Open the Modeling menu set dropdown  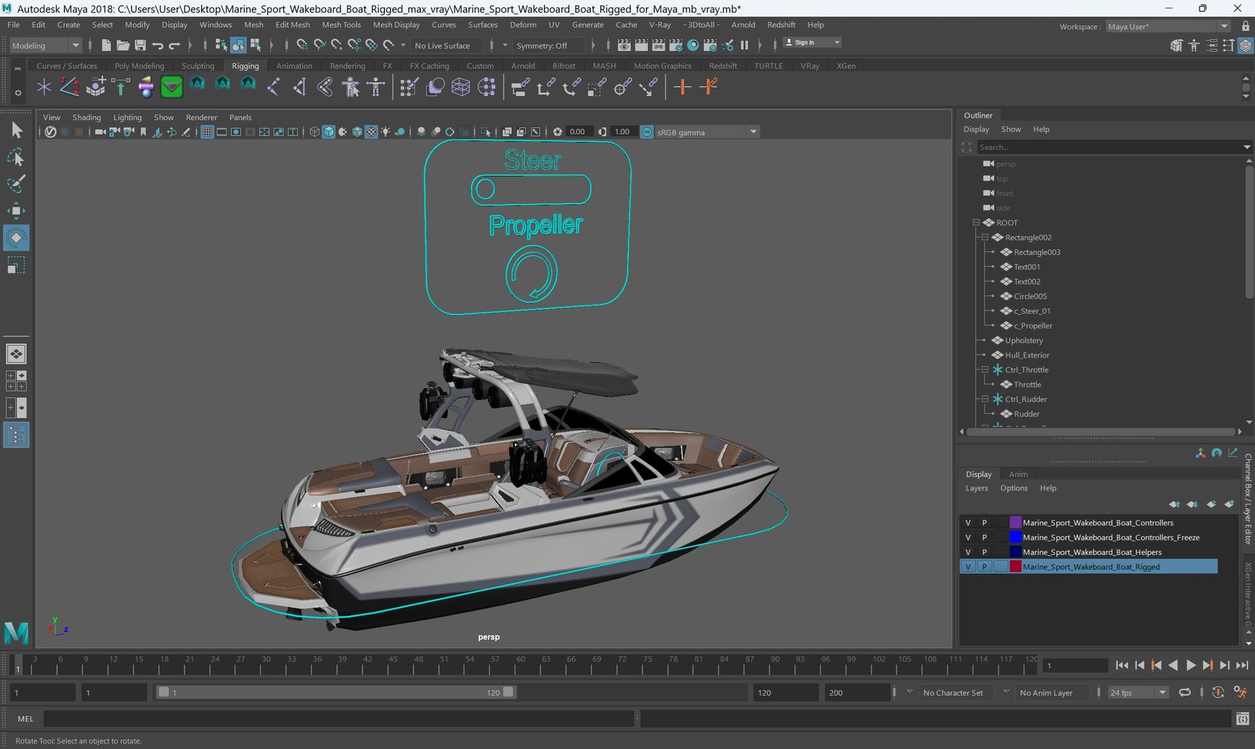[46, 45]
